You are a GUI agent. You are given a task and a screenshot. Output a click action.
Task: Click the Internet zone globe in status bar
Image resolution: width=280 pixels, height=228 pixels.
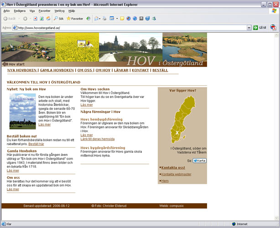(234, 224)
